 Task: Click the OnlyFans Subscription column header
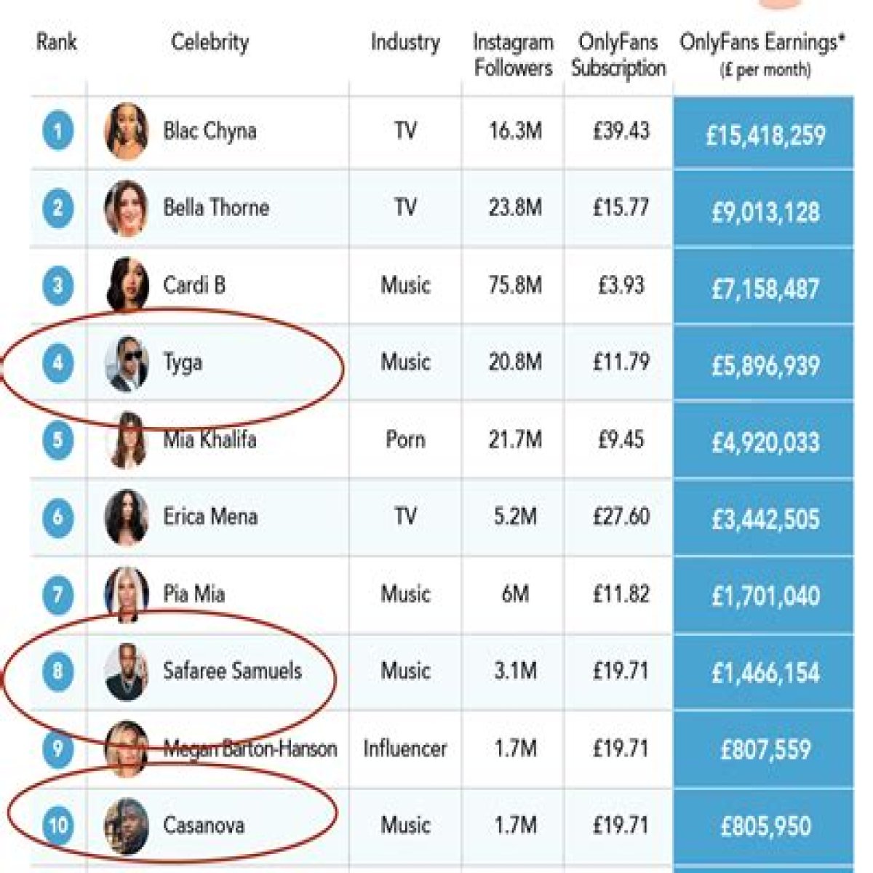click(x=618, y=55)
